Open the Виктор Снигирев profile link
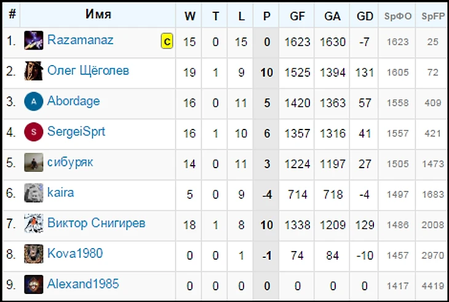Screen dimensions: 449x302 click(x=96, y=223)
